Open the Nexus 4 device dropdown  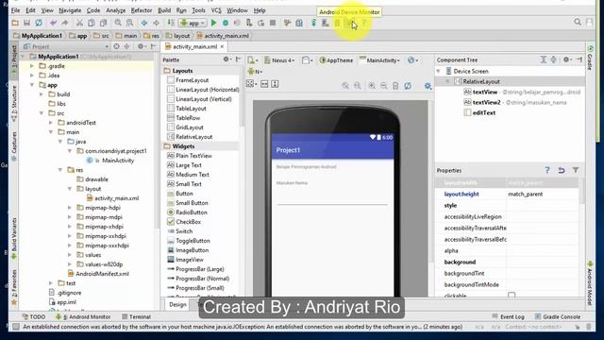[279, 60]
